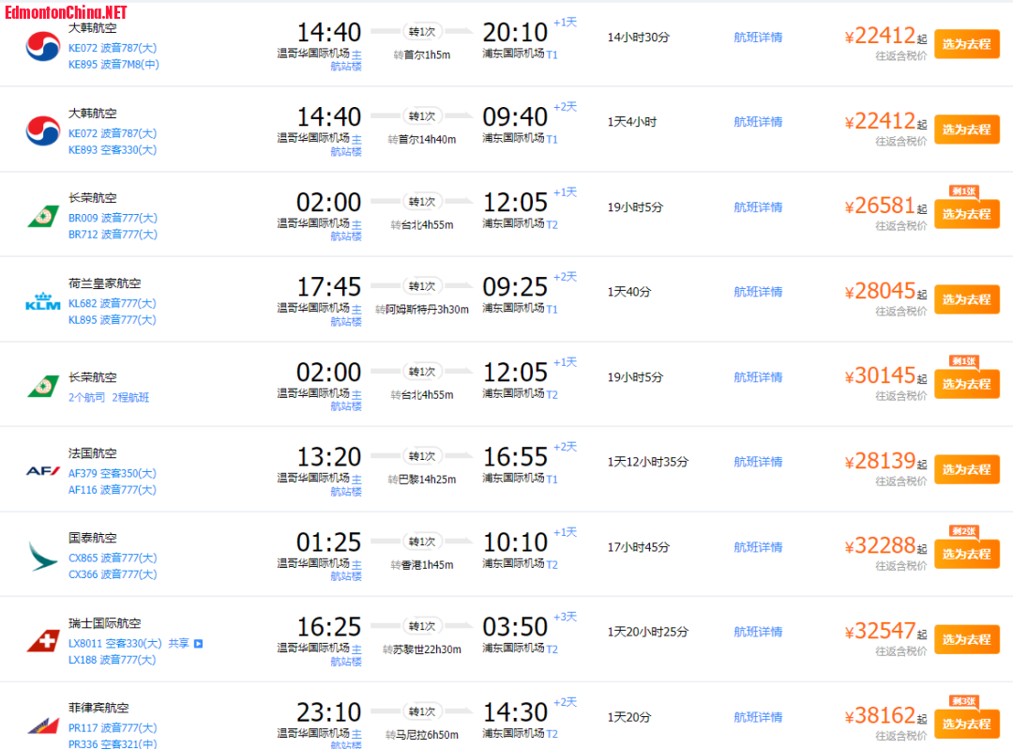Click the T2 terminal link on the Swiss flight
Screen dimensions: 1013x749
tap(552, 650)
